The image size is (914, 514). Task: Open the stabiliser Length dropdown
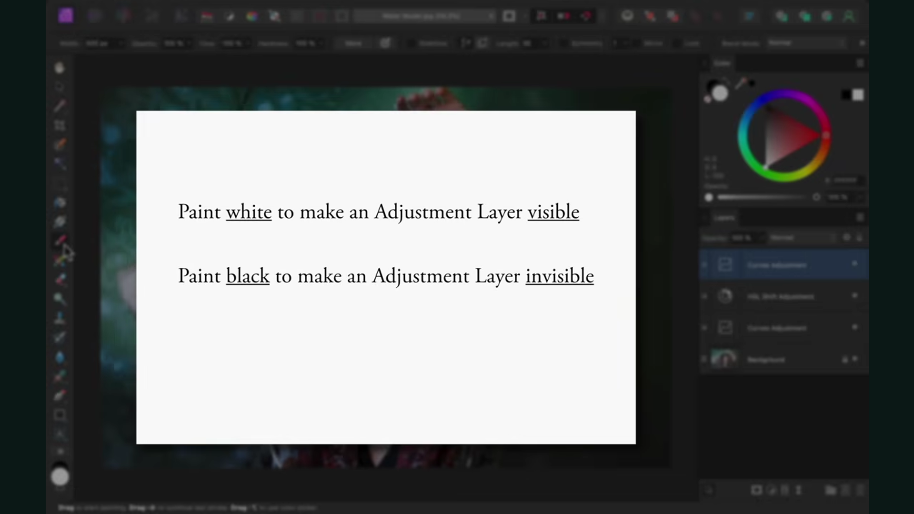coord(544,43)
